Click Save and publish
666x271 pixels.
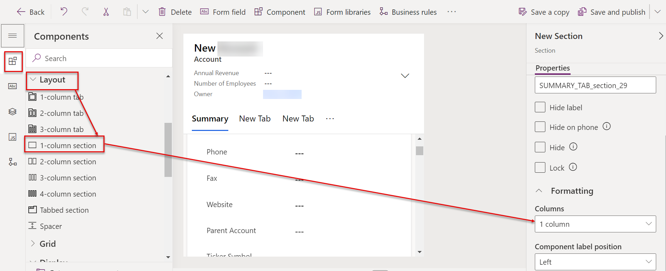coord(612,12)
